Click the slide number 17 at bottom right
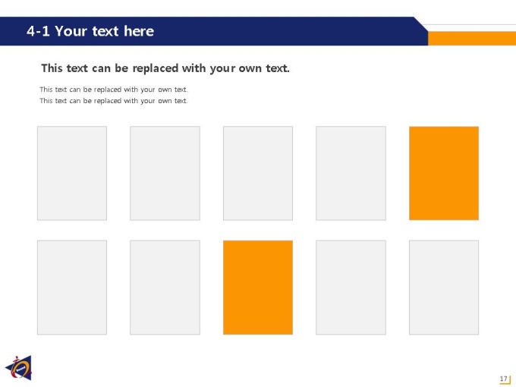Screen dimensions: 516x387 click(x=503, y=379)
